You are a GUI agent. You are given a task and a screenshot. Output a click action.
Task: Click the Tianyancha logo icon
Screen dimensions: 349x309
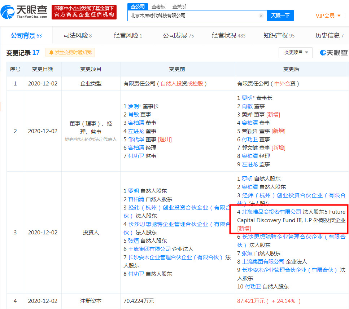[8, 12]
